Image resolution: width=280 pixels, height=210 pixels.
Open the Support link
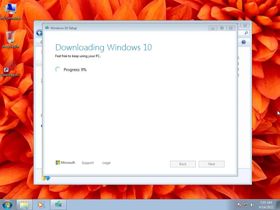click(88, 163)
